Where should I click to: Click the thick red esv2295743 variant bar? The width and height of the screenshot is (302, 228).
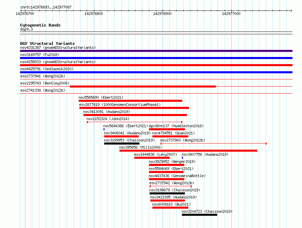point(143,87)
